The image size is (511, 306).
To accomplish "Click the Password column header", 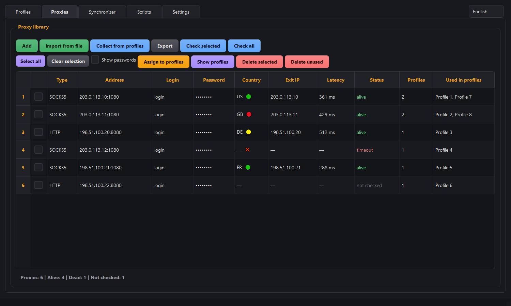I will pos(214,80).
